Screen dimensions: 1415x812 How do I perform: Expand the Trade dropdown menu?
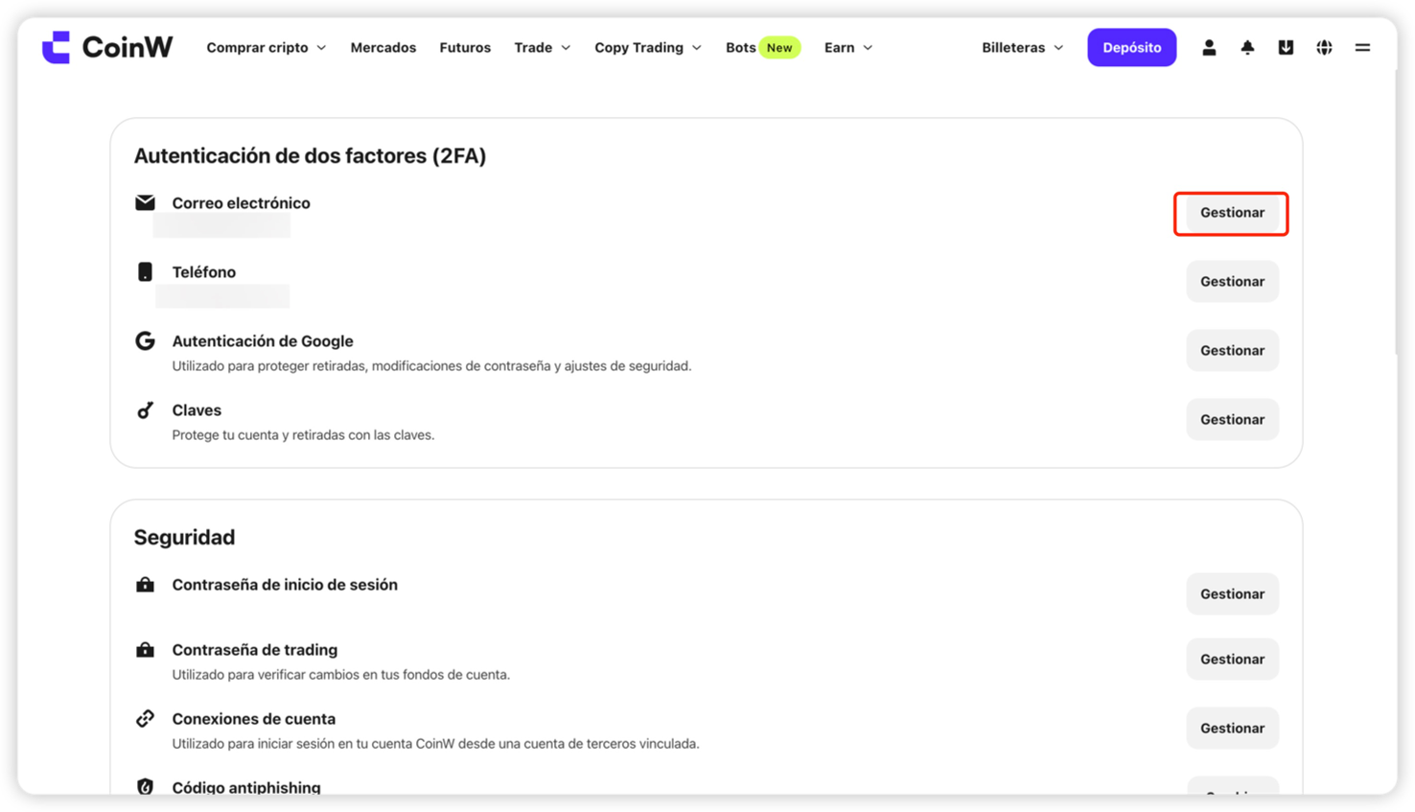point(543,47)
